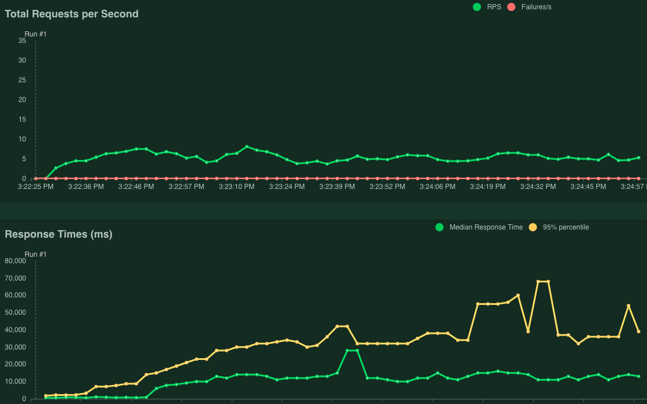This screenshot has height=404, width=647.
Task: Click the Run #1 marker on Response Times chart
Action: [x=36, y=254]
